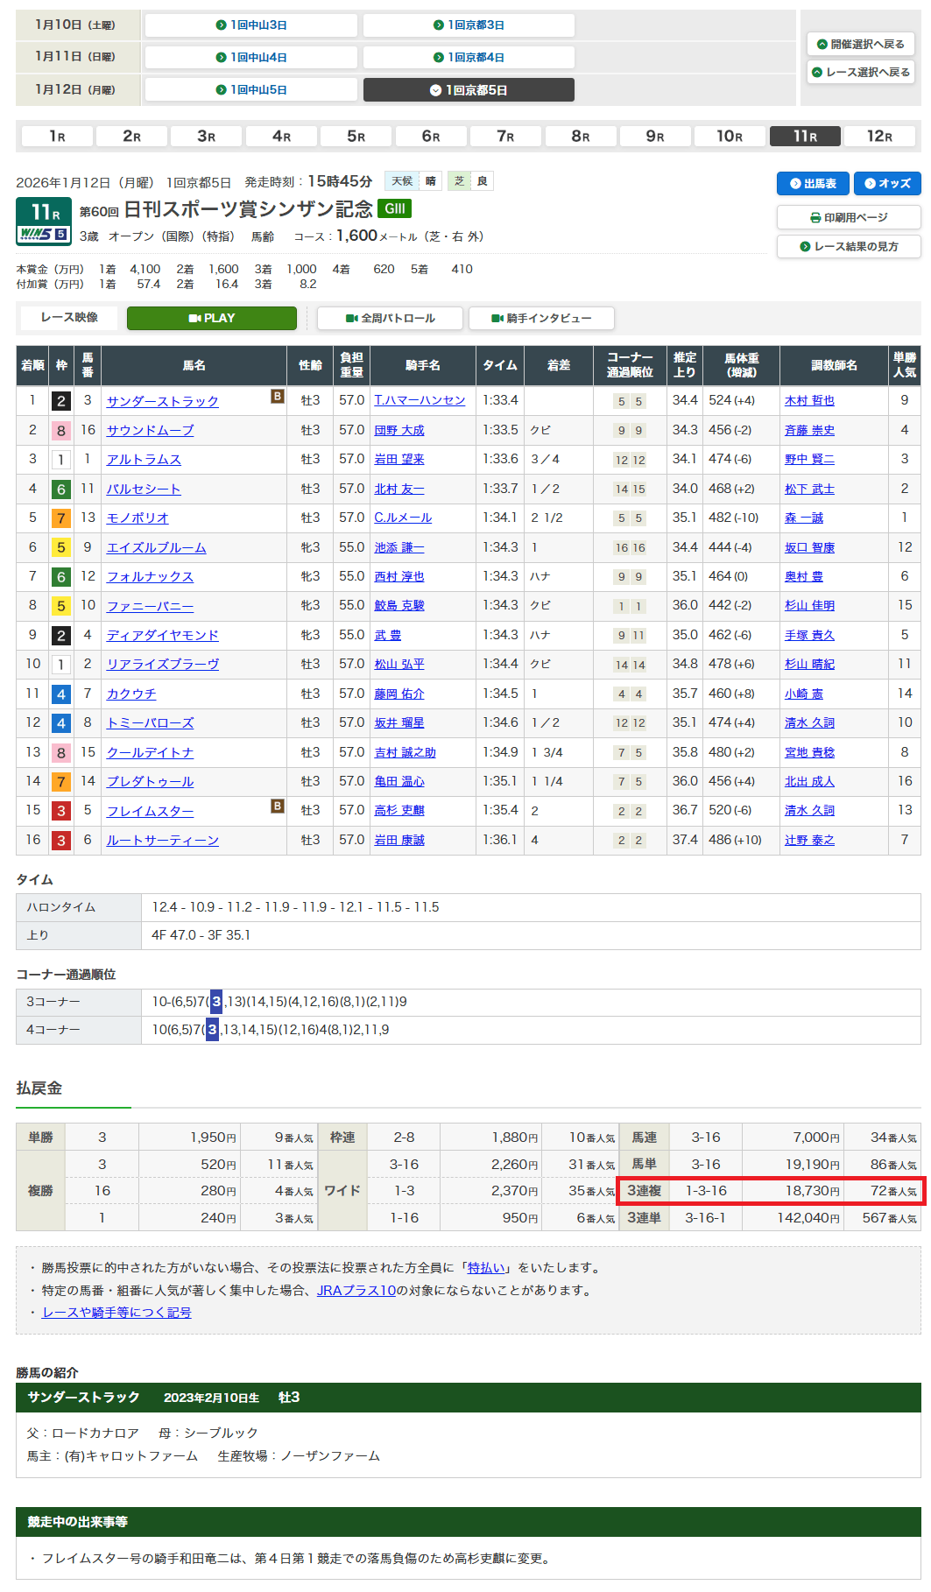
Task: Open the 出馬表 entry list
Action: pos(813,184)
